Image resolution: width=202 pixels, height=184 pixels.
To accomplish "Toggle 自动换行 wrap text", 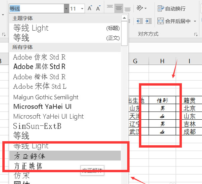I will [171, 8].
